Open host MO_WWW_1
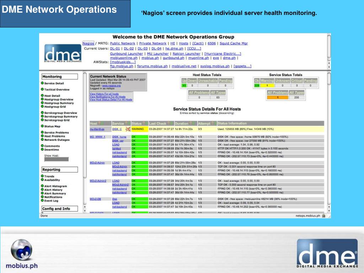364x273 pixels. 97,137
